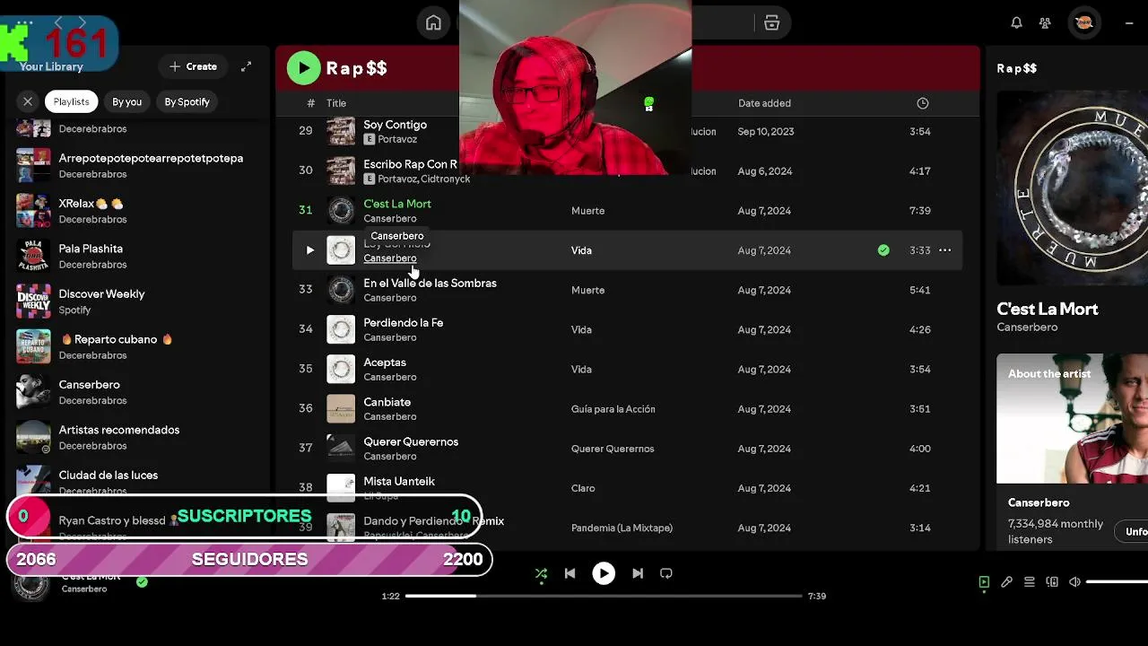Sort by the Title column header
This screenshot has width=1148, height=646.
[336, 103]
